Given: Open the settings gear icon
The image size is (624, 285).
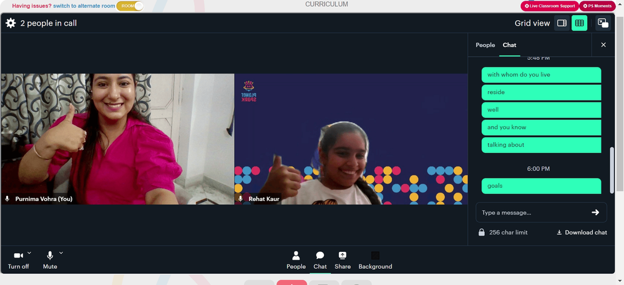Looking at the screenshot, I should tap(11, 23).
